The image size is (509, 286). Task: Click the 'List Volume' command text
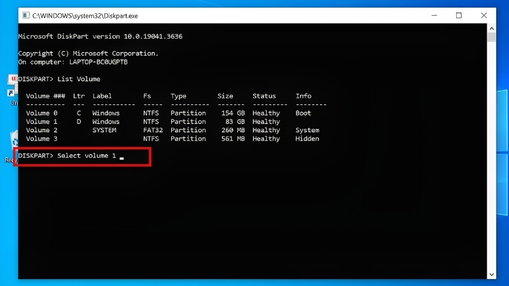click(x=78, y=79)
